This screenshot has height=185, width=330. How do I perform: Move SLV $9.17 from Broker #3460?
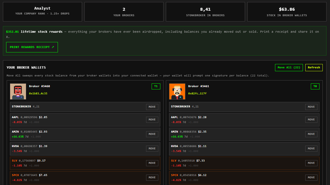coord(152,163)
